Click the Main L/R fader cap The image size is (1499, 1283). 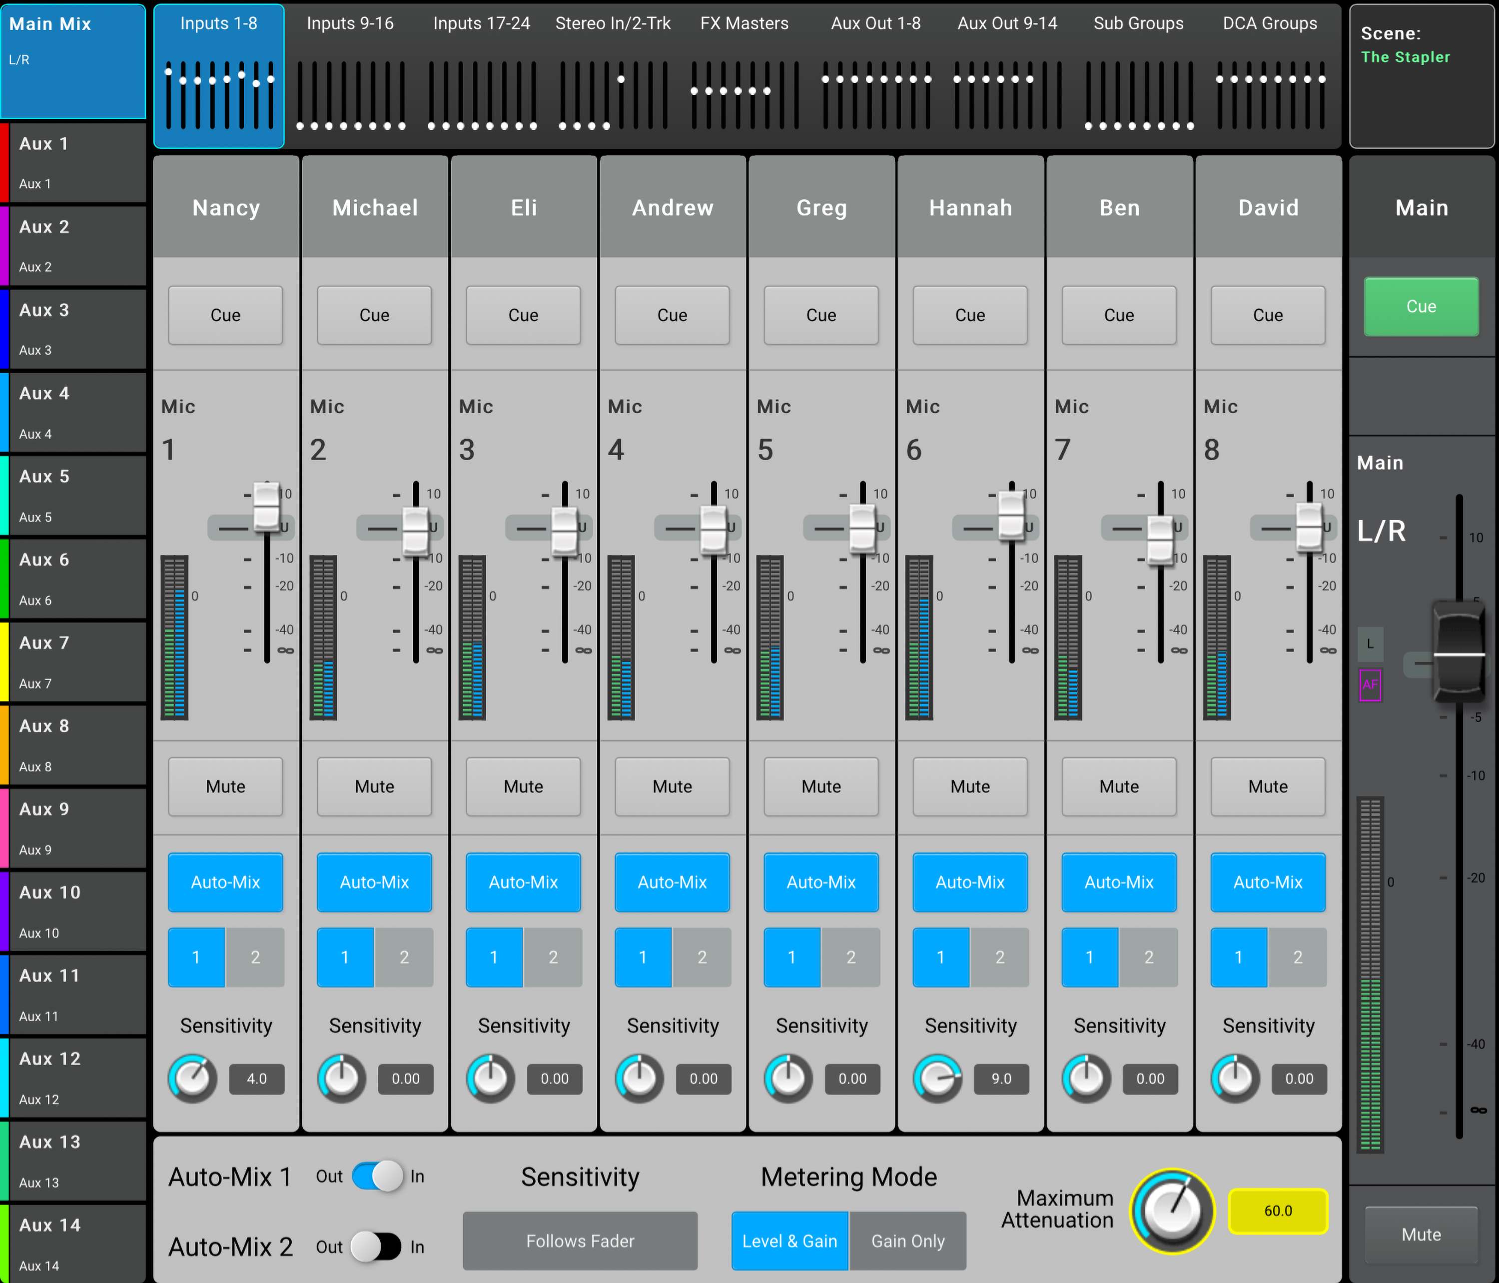1459,653
